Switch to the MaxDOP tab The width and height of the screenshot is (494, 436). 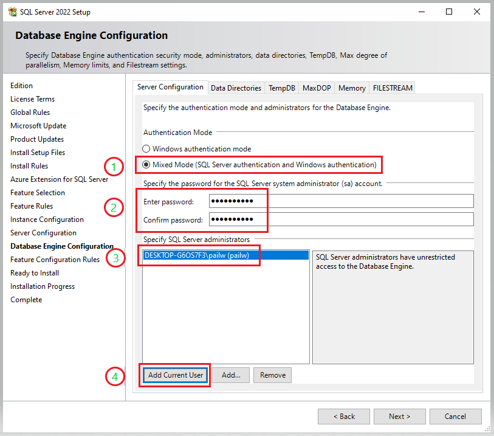click(x=317, y=88)
